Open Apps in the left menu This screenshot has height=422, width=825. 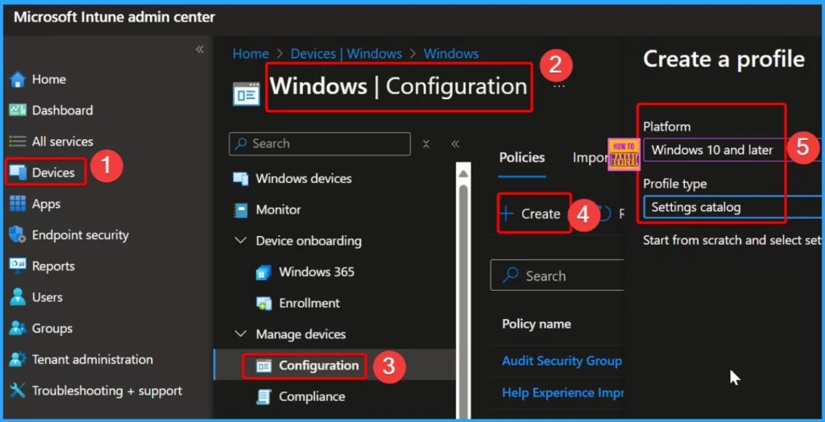[46, 204]
